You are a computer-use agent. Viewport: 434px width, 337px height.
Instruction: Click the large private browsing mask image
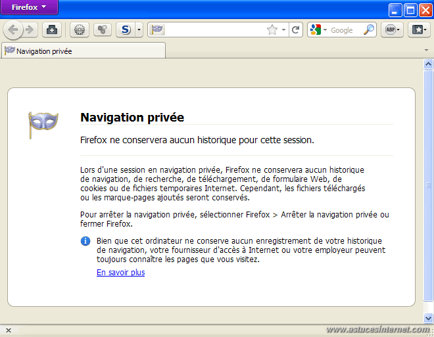43,125
